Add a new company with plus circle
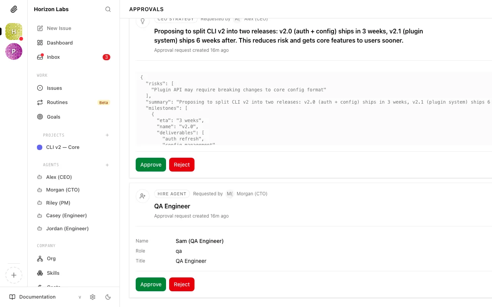Image resolution: width=492 pixels, height=307 pixels. [x=14, y=275]
